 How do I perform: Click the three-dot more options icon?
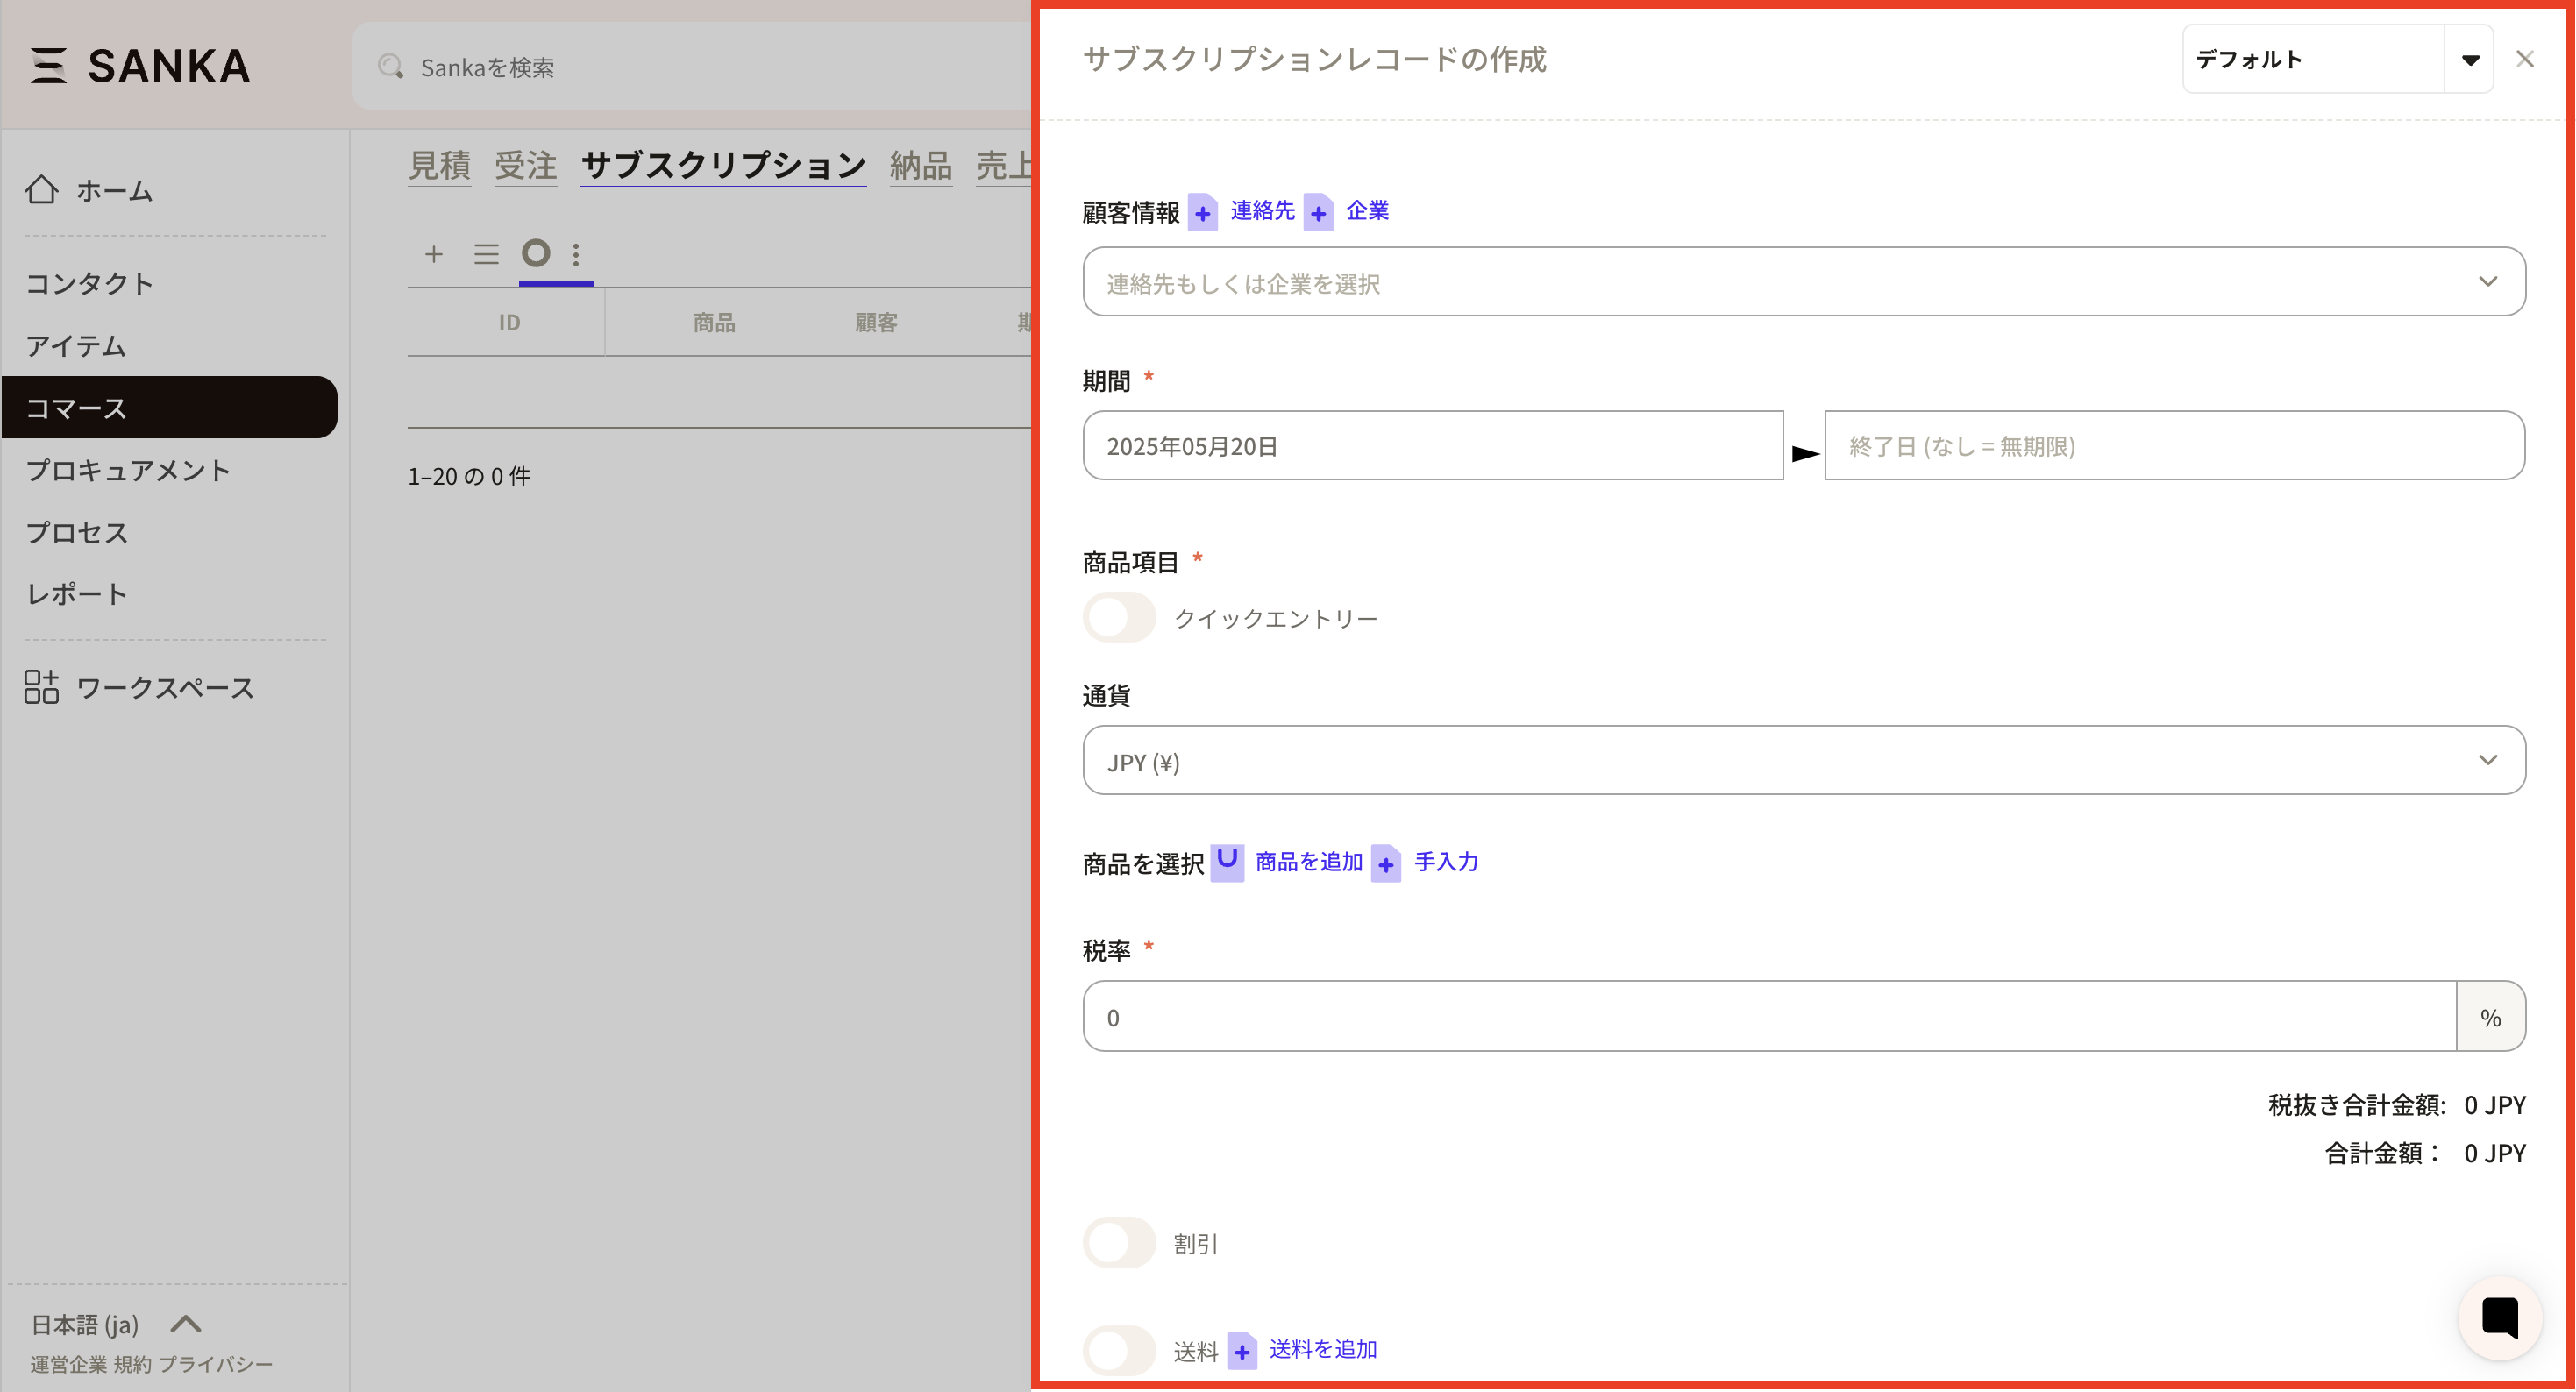click(x=576, y=254)
